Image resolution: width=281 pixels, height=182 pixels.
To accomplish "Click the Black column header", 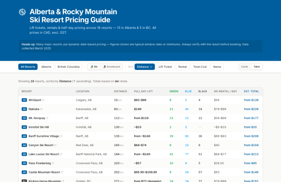I will tap(203, 91).
